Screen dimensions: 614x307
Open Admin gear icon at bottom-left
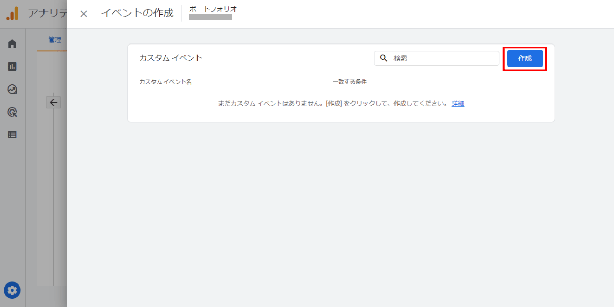click(x=12, y=291)
